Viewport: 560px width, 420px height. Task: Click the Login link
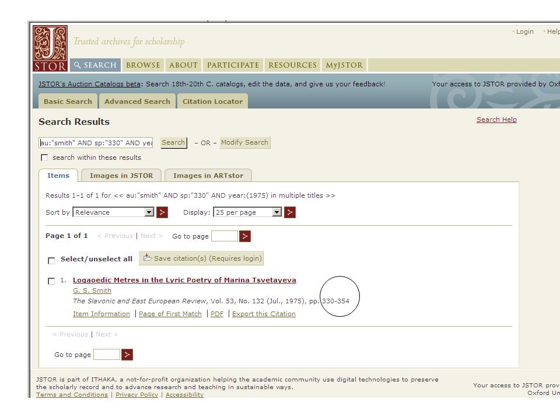tap(524, 32)
